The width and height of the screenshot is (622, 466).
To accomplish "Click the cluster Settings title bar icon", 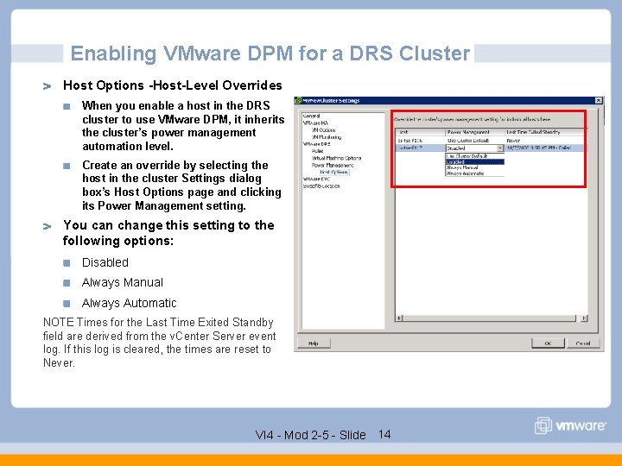I will [298, 101].
